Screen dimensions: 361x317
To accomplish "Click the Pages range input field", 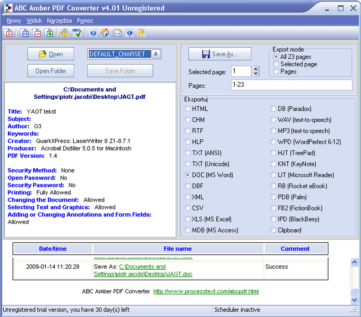I will pos(292,85).
